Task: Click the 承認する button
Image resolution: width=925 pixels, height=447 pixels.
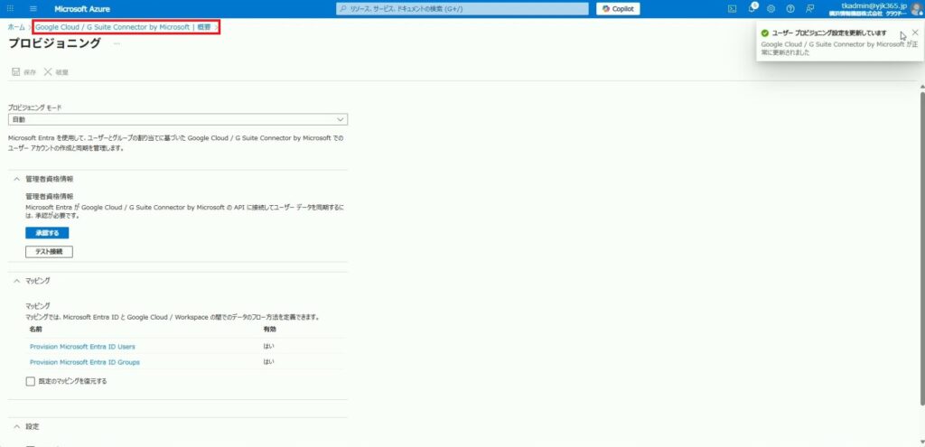Action: point(47,233)
